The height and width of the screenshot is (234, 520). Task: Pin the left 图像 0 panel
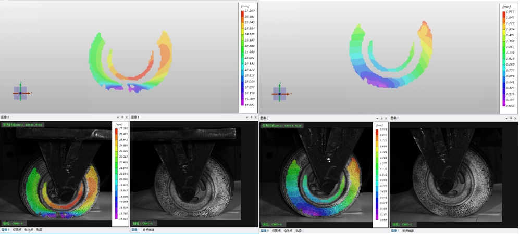coord(121,118)
